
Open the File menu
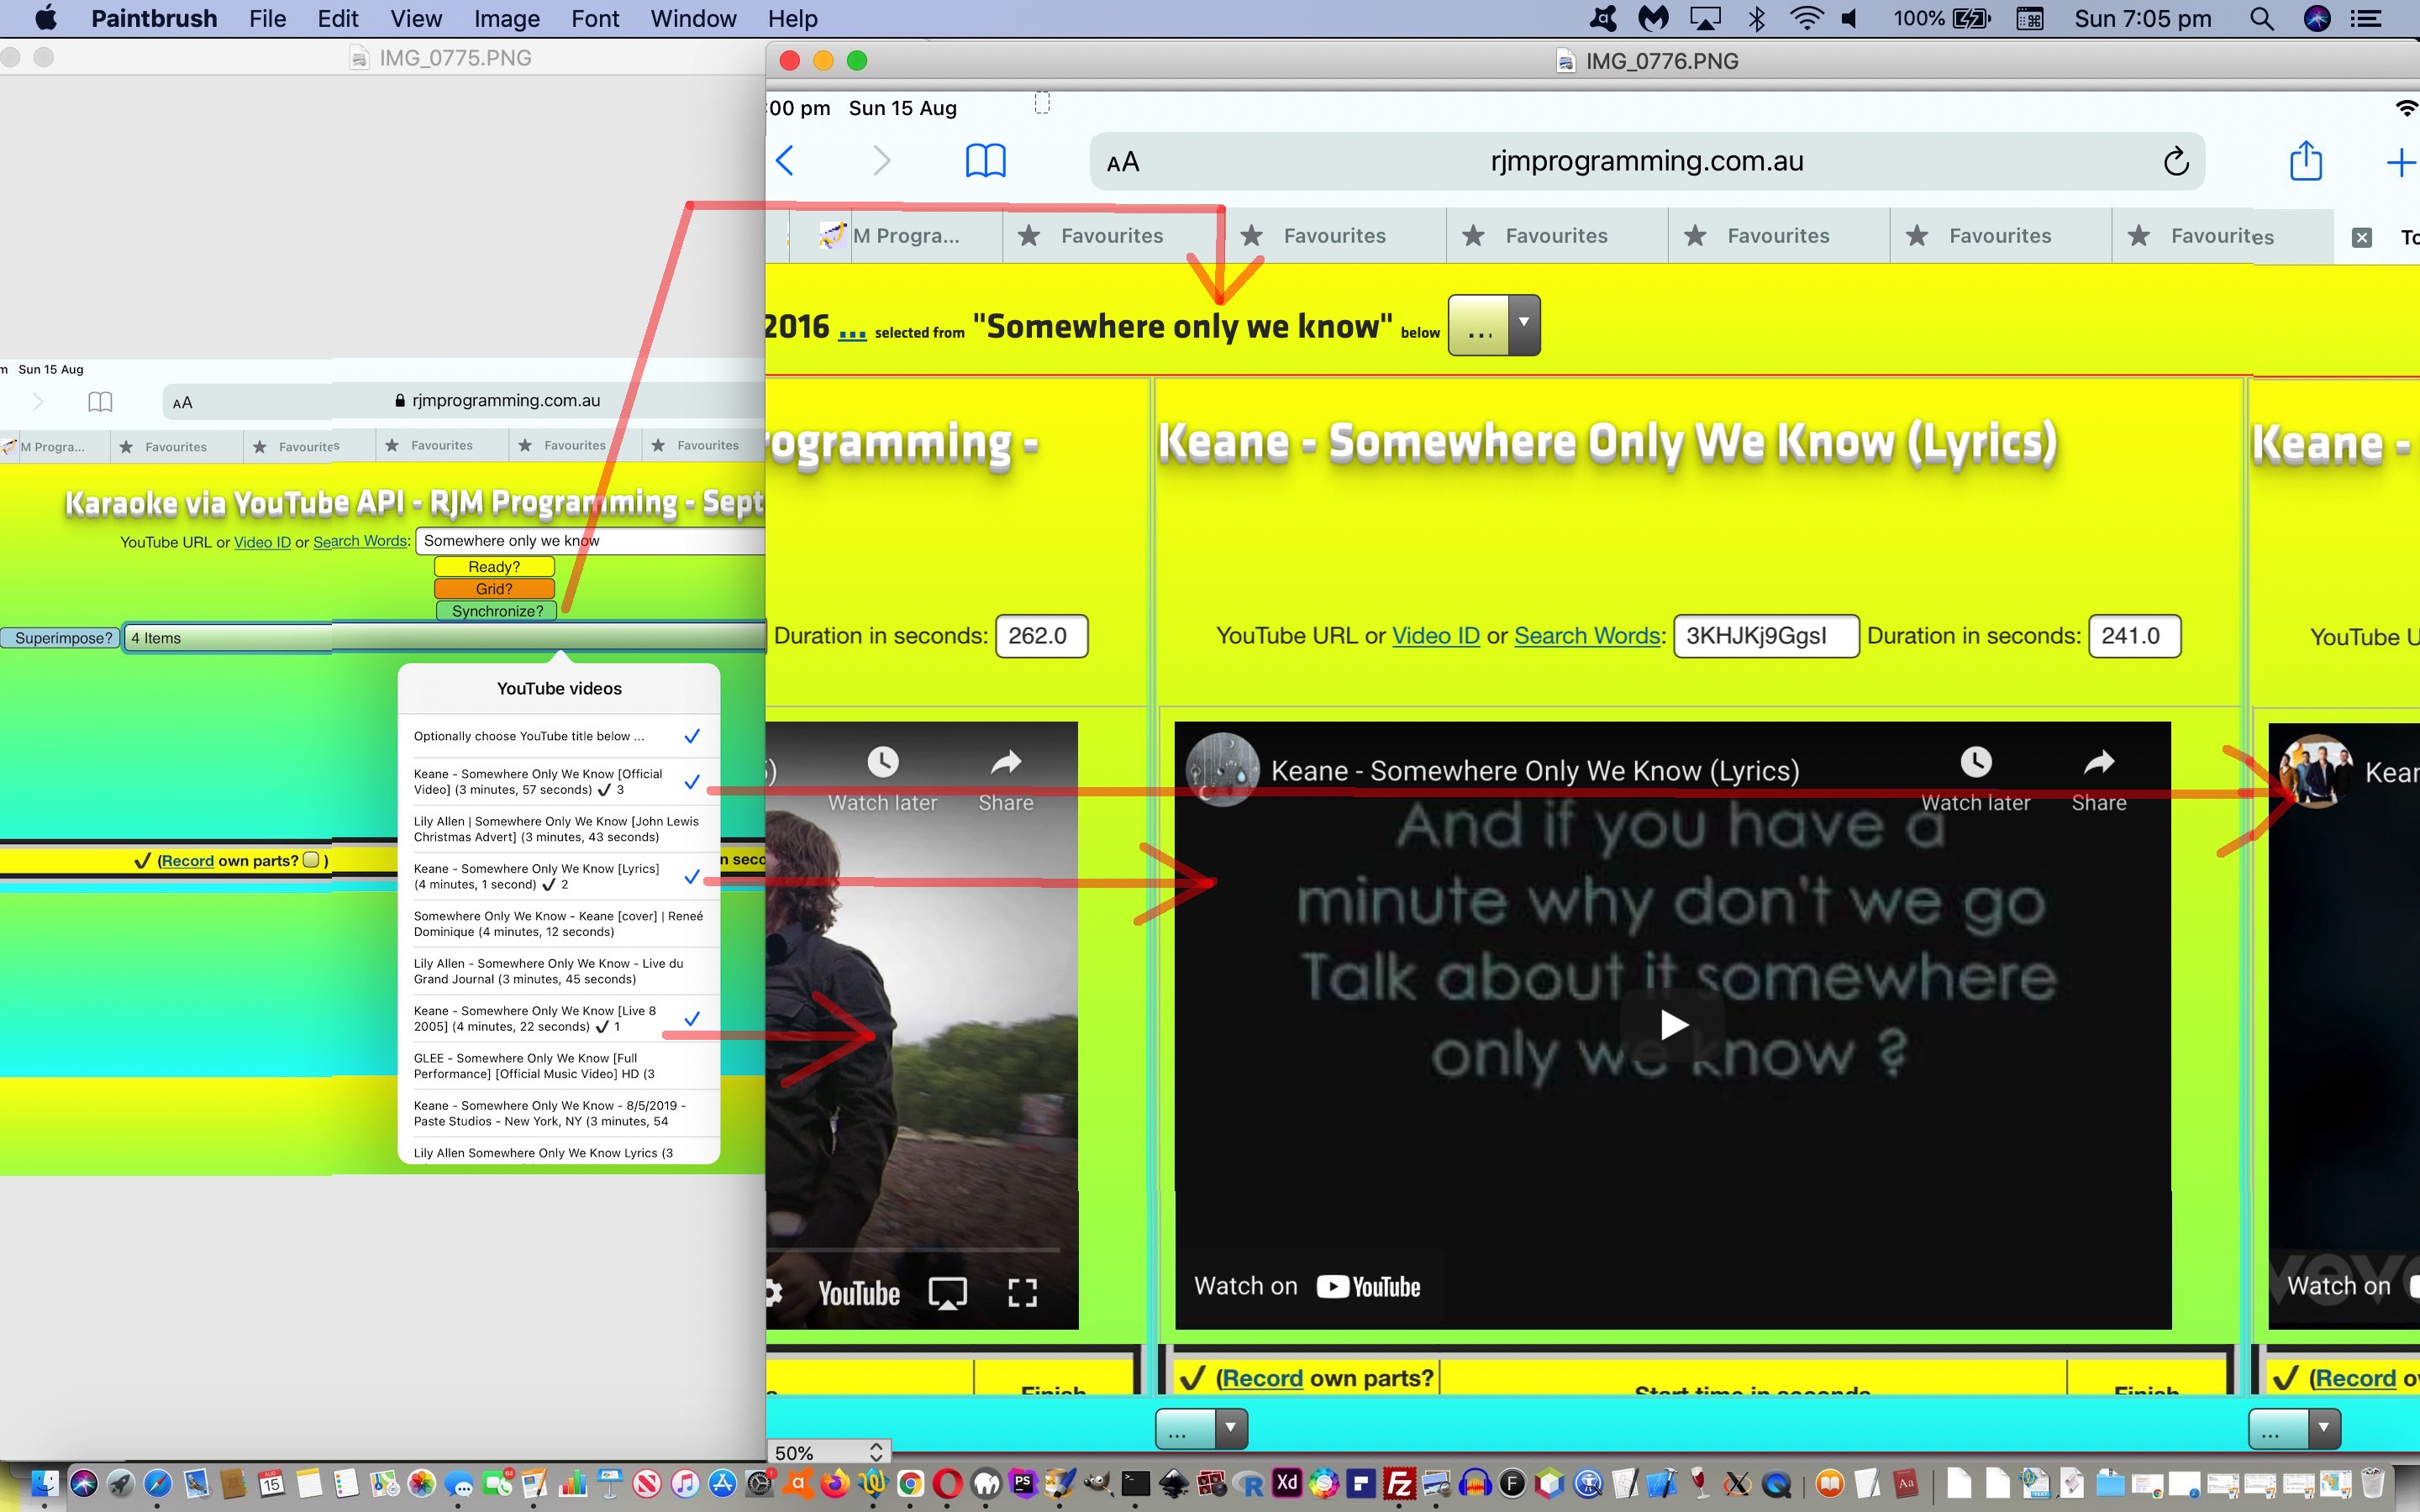pos(267,19)
